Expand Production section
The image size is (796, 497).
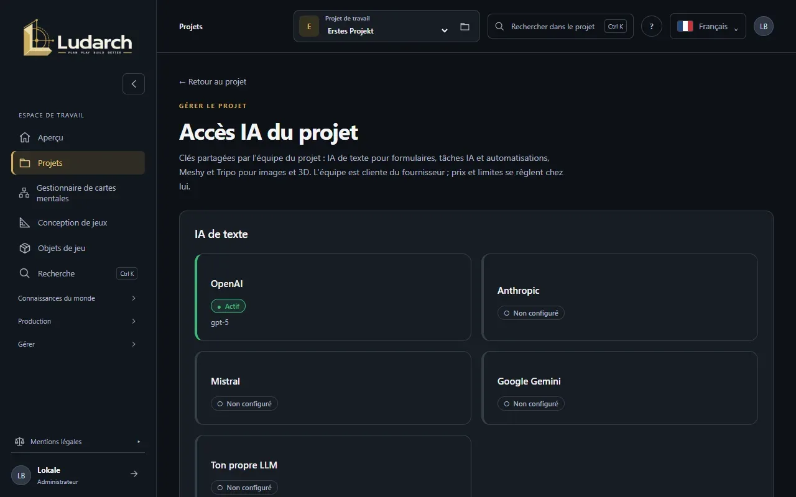pos(78,321)
